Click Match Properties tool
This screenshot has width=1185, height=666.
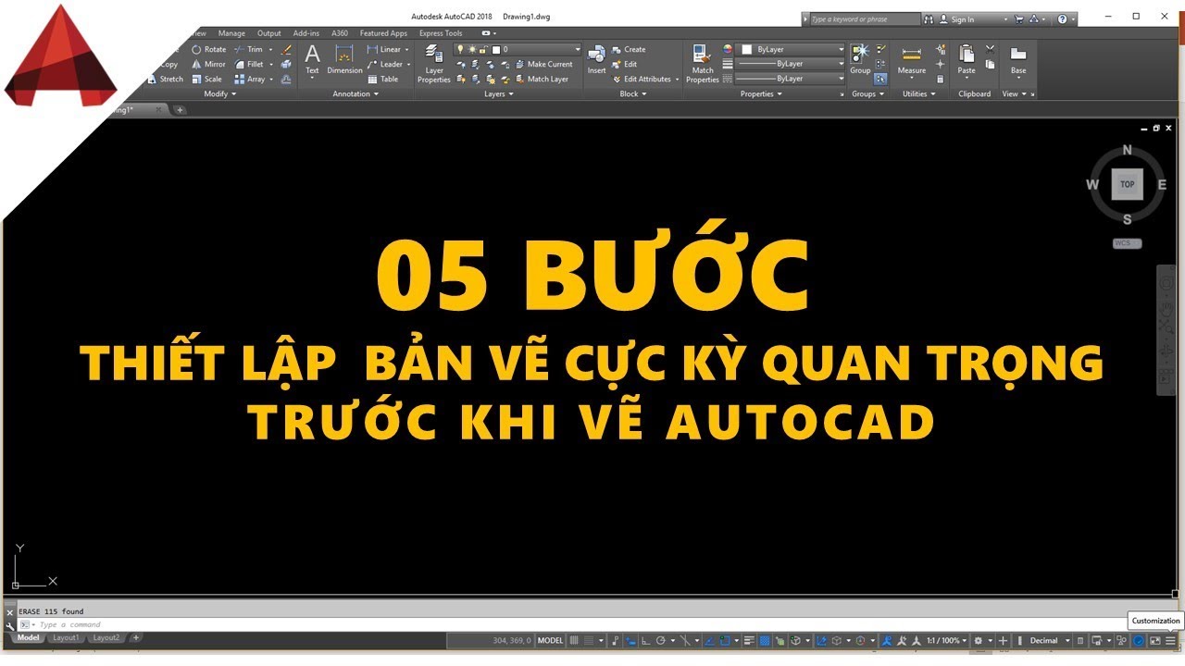(x=703, y=63)
